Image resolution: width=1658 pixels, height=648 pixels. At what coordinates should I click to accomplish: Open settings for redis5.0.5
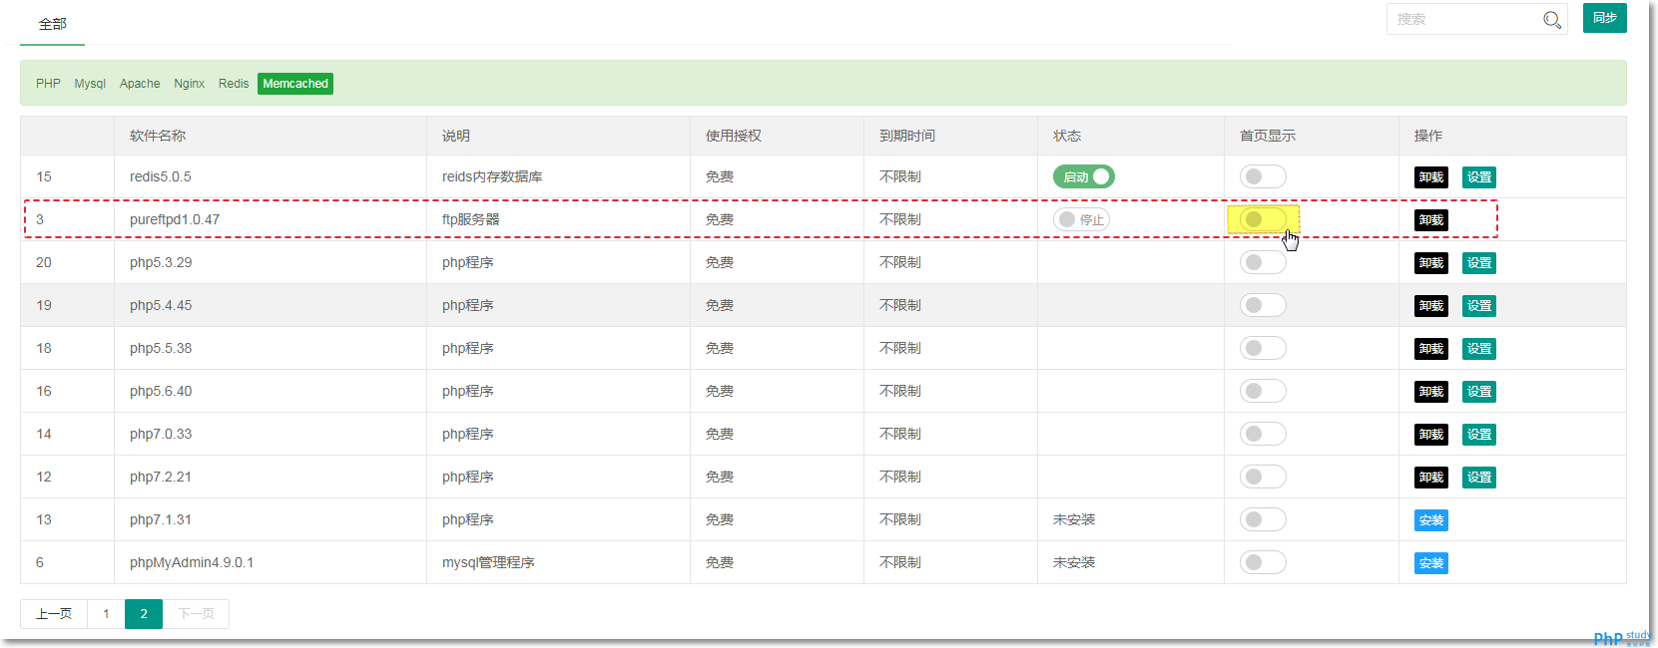1478,177
